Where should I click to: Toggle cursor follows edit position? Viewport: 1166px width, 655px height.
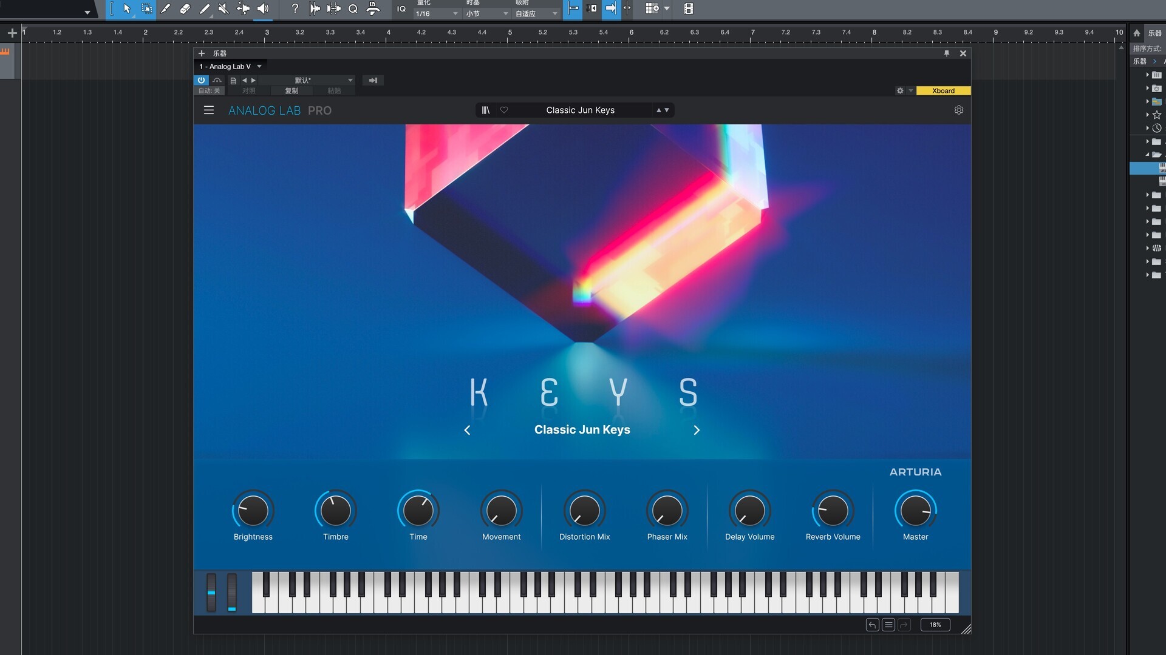pyautogui.click(x=628, y=9)
